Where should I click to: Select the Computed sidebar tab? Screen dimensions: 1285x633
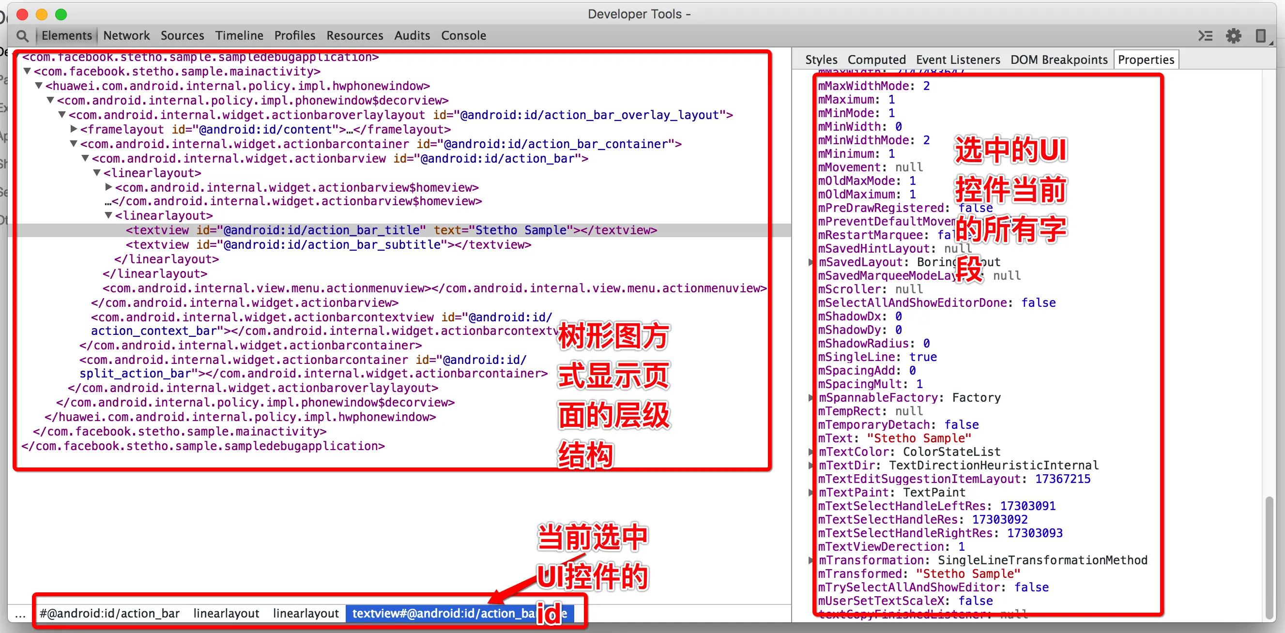pyautogui.click(x=876, y=60)
